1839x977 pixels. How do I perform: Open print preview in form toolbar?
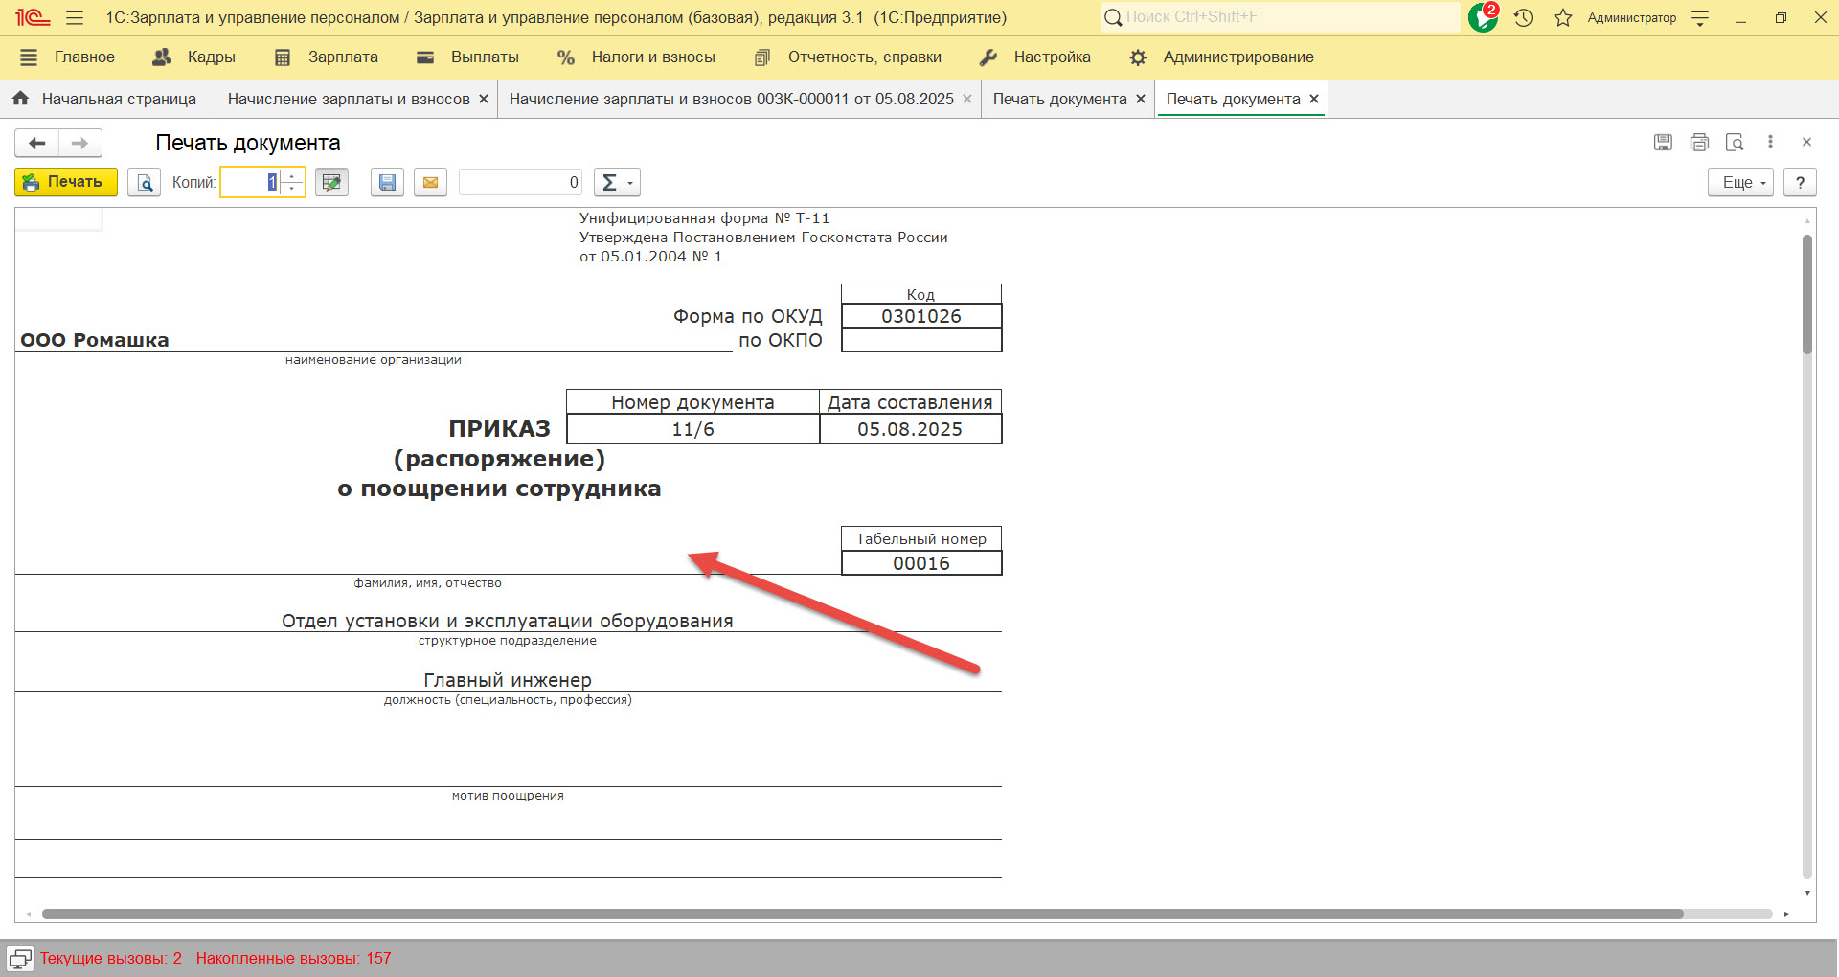145,182
